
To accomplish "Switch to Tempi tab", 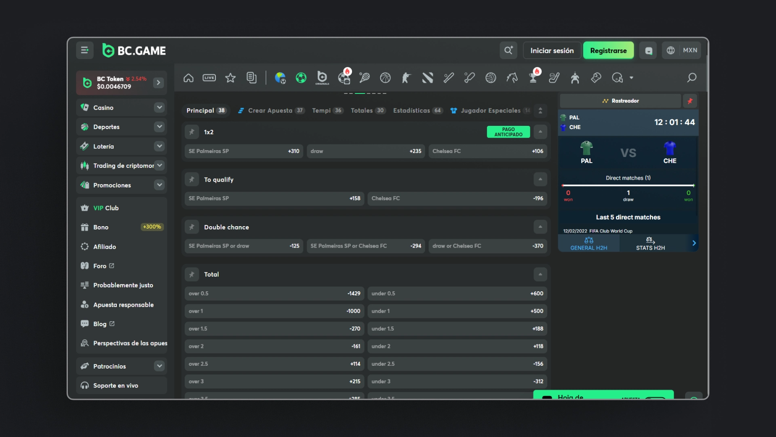I will click(x=328, y=110).
